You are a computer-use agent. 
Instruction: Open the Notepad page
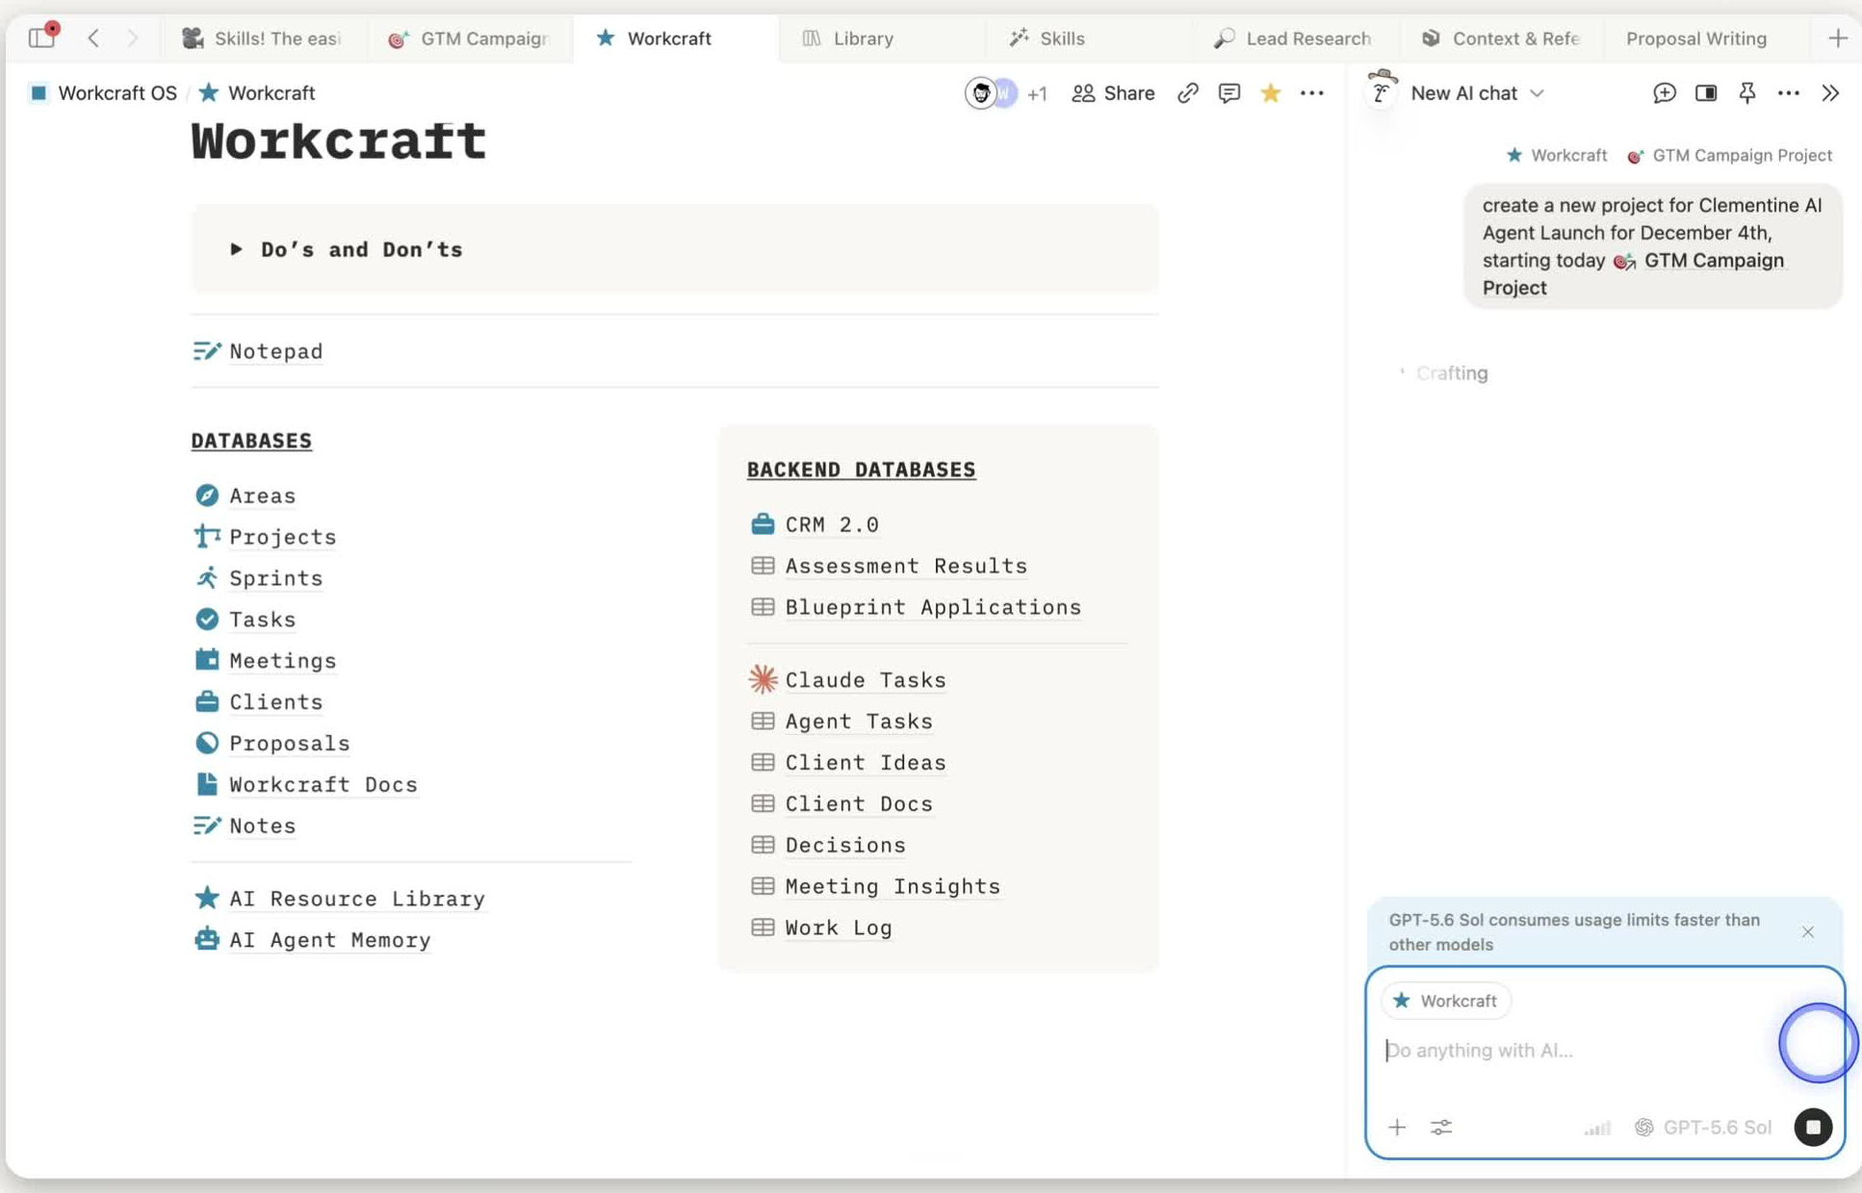pos(275,351)
